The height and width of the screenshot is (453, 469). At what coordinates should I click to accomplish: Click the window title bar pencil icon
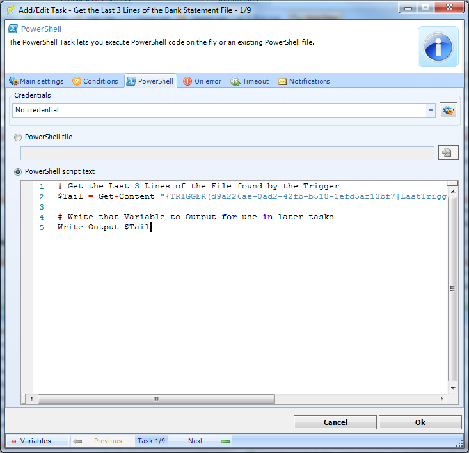click(10, 8)
